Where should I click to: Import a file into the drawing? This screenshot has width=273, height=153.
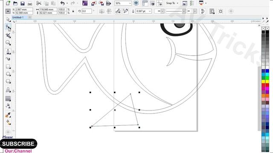(94, 3)
